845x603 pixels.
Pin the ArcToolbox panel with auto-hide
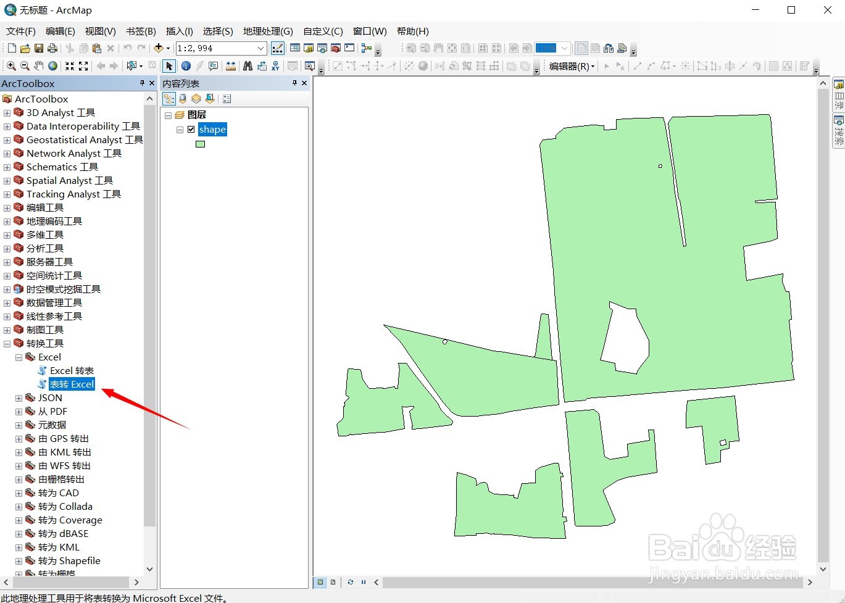[142, 83]
